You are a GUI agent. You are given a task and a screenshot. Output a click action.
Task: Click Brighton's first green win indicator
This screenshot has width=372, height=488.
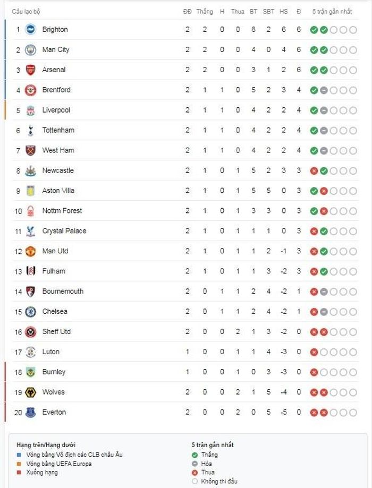coord(314,30)
